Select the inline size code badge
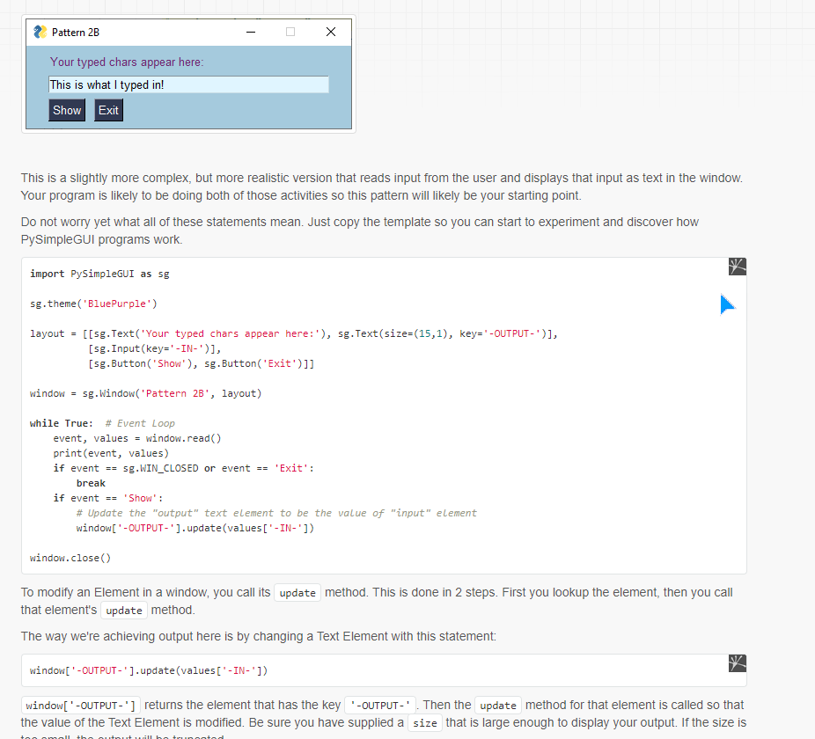This screenshot has height=739, width=815. [x=424, y=722]
